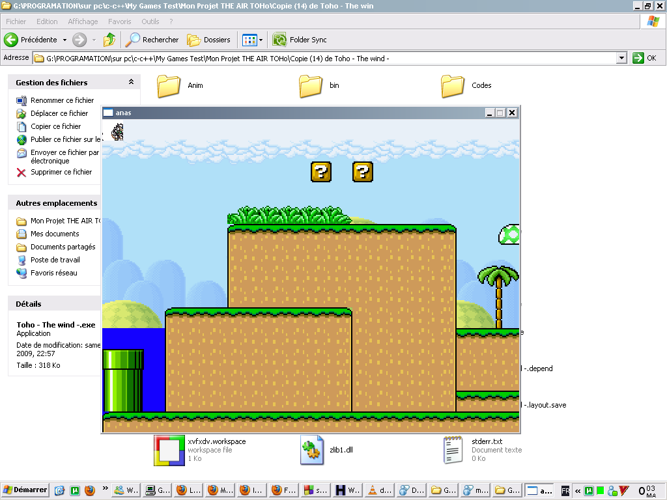Click the FR language indicator in tray
Viewport: 667px width, 500px height.
(565, 491)
